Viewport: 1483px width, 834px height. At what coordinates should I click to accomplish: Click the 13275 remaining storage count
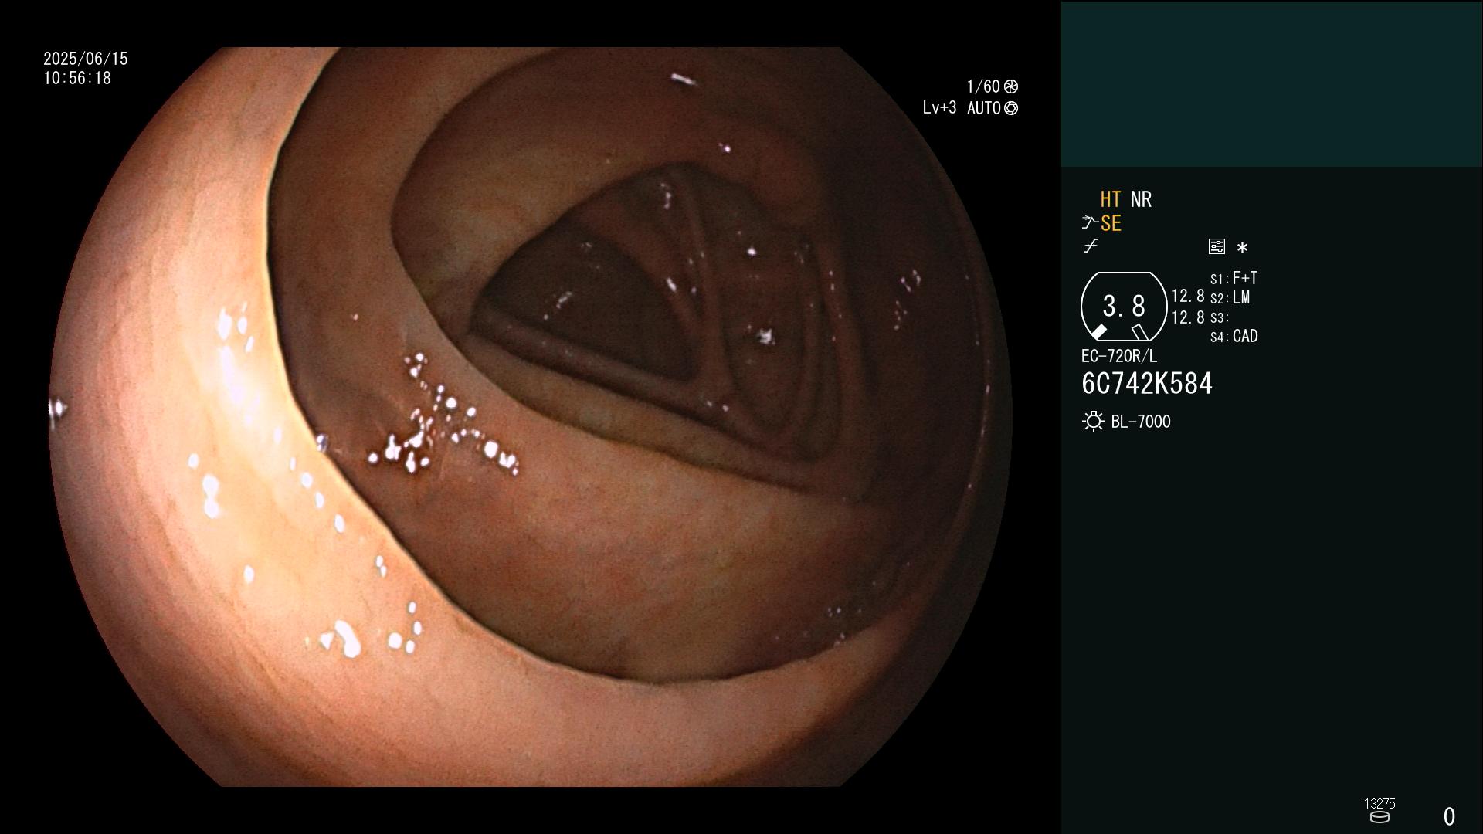[1379, 804]
